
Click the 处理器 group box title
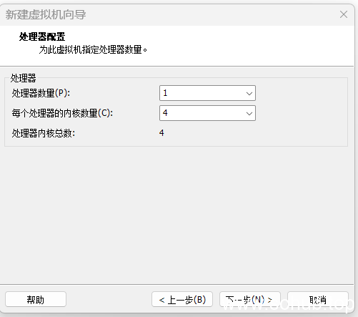(23, 78)
